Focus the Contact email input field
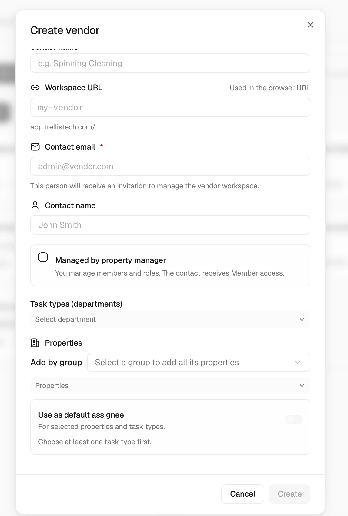348x516 pixels. [x=170, y=166]
